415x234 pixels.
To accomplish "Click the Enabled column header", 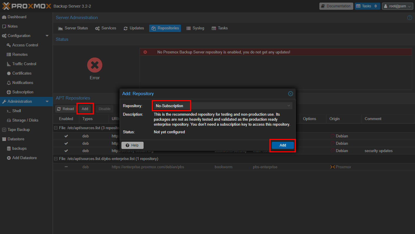I will point(66,119).
